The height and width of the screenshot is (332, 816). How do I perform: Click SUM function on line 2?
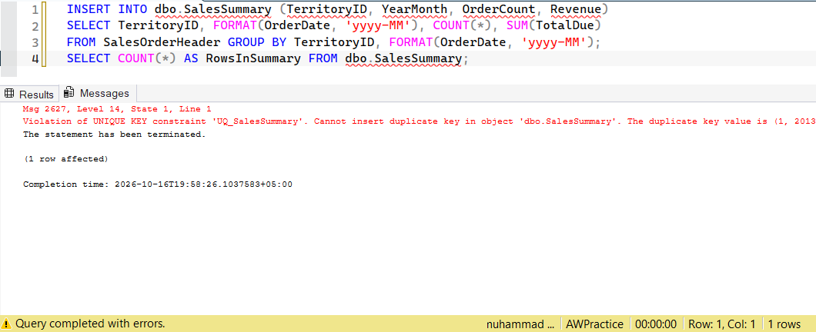pyautogui.click(x=517, y=25)
